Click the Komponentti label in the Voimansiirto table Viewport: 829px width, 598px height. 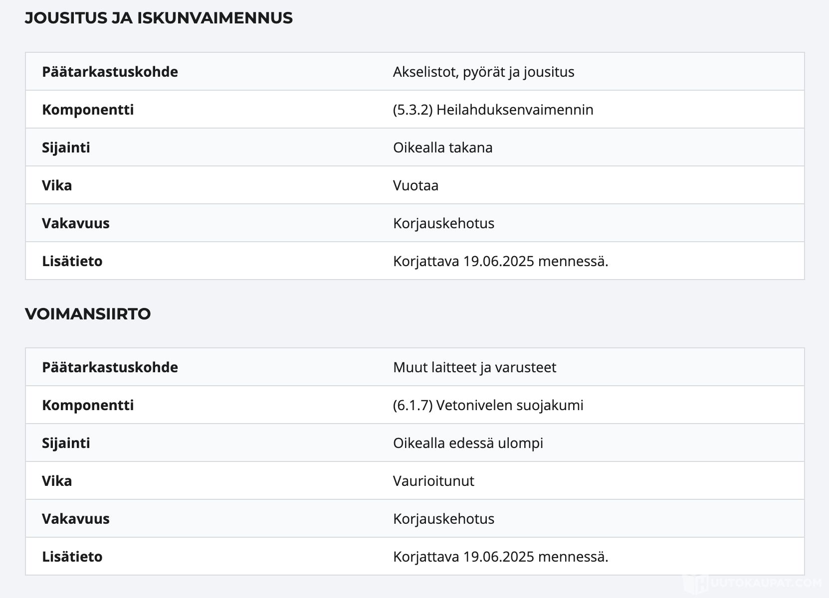tap(88, 405)
